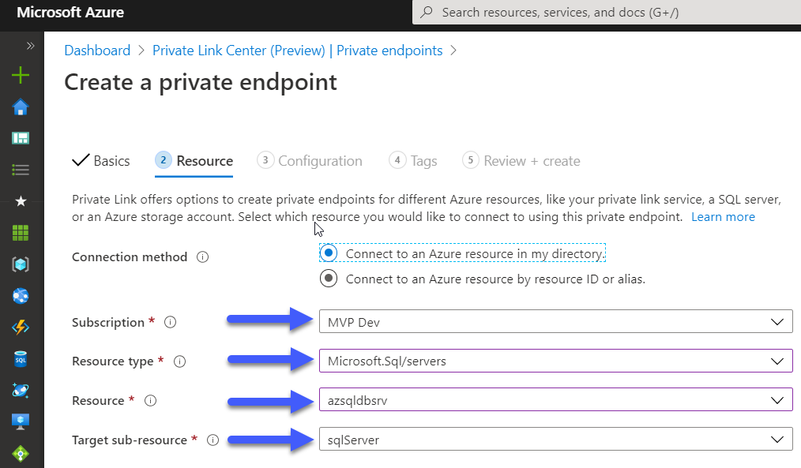801x468 pixels.
Task: Select the Resource tab
Action: click(x=194, y=161)
